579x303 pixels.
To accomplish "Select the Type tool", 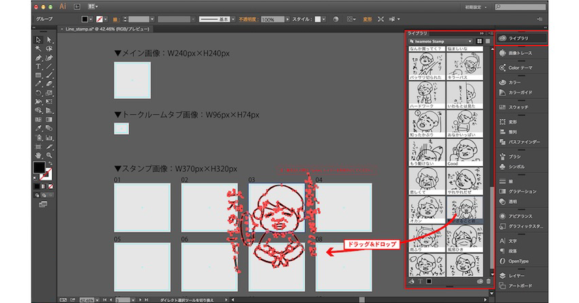I will (x=38, y=67).
